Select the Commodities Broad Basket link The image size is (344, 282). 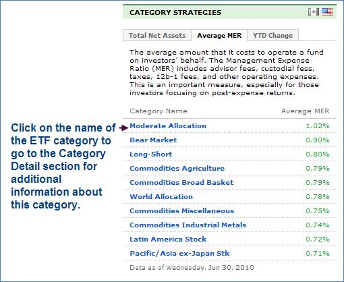click(x=181, y=183)
